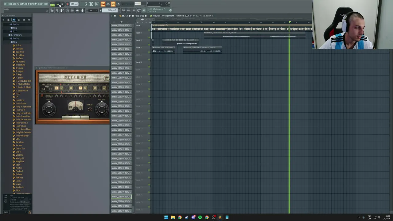393x221 pixels.
Task: Select the playlist Mute tool
Action: click(130, 16)
